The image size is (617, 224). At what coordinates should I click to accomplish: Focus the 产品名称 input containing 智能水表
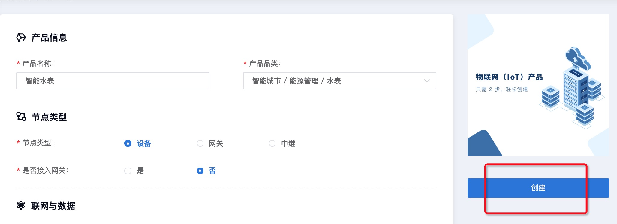tap(113, 81)
